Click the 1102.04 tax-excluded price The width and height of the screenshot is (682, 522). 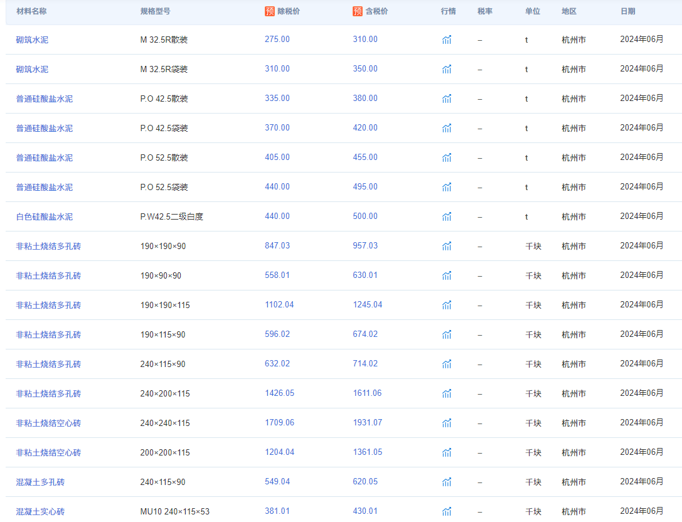(279, 304)
